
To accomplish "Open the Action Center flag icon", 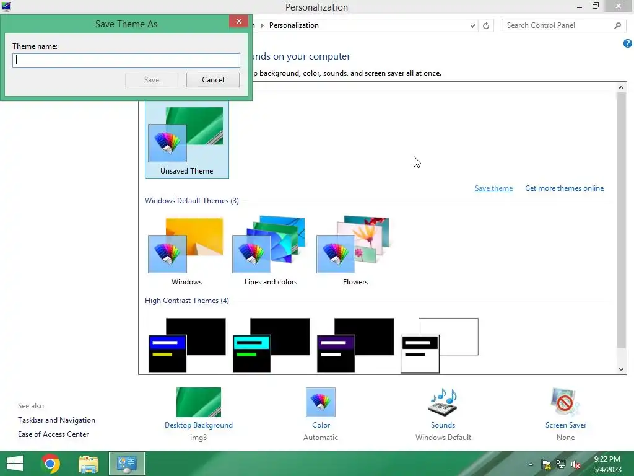I will pyautogui.click(x=546, y=464).
